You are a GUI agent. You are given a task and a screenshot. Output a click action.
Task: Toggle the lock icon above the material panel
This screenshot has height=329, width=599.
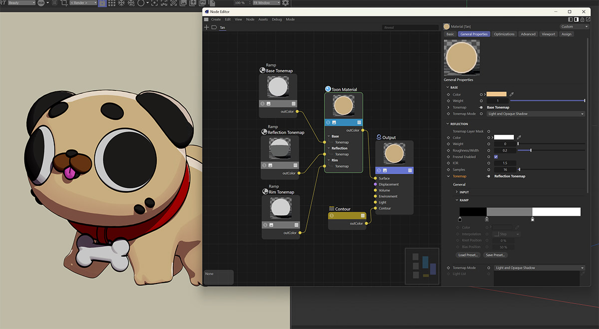coord(582,19)
